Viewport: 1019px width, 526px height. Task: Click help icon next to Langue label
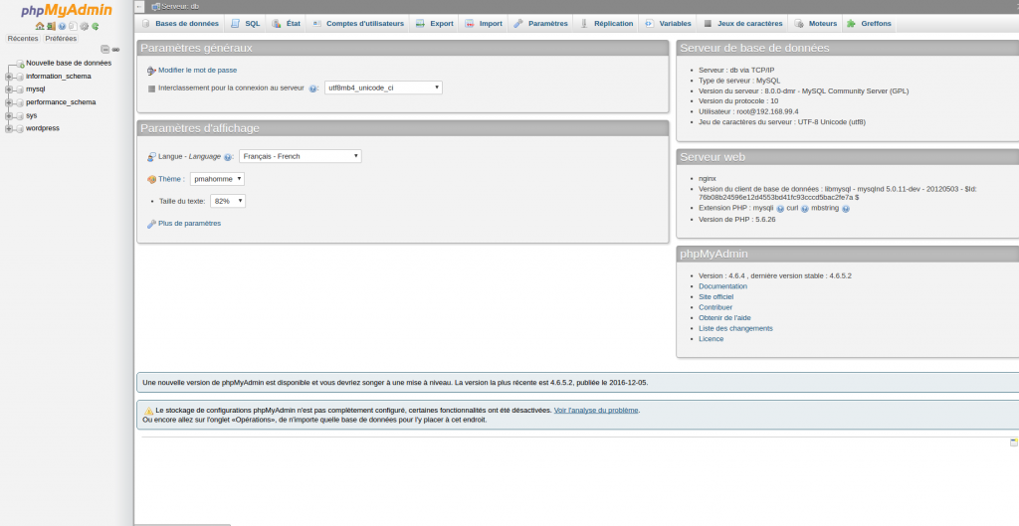tap(228, 157)
